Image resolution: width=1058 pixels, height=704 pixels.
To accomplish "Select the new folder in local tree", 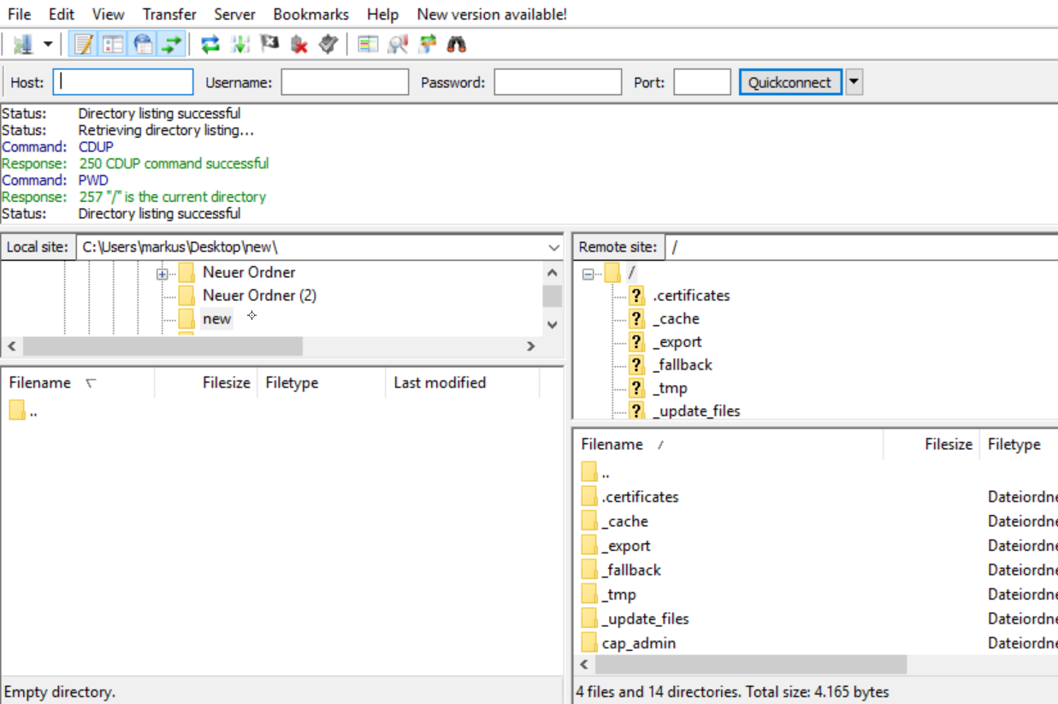I will pyautogui.click(x=216, y=318).
